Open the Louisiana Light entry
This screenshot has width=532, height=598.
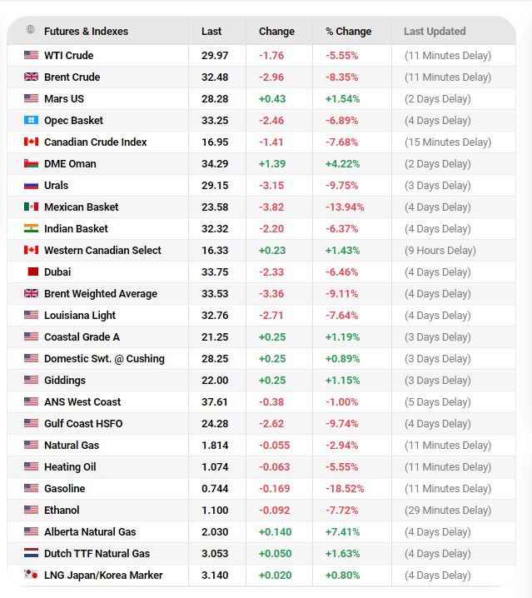point(80,316)
